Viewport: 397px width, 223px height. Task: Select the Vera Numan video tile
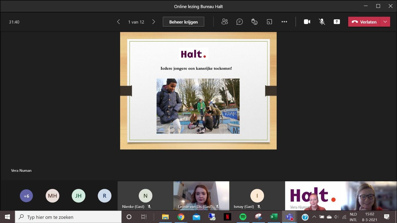click(313, 196)
